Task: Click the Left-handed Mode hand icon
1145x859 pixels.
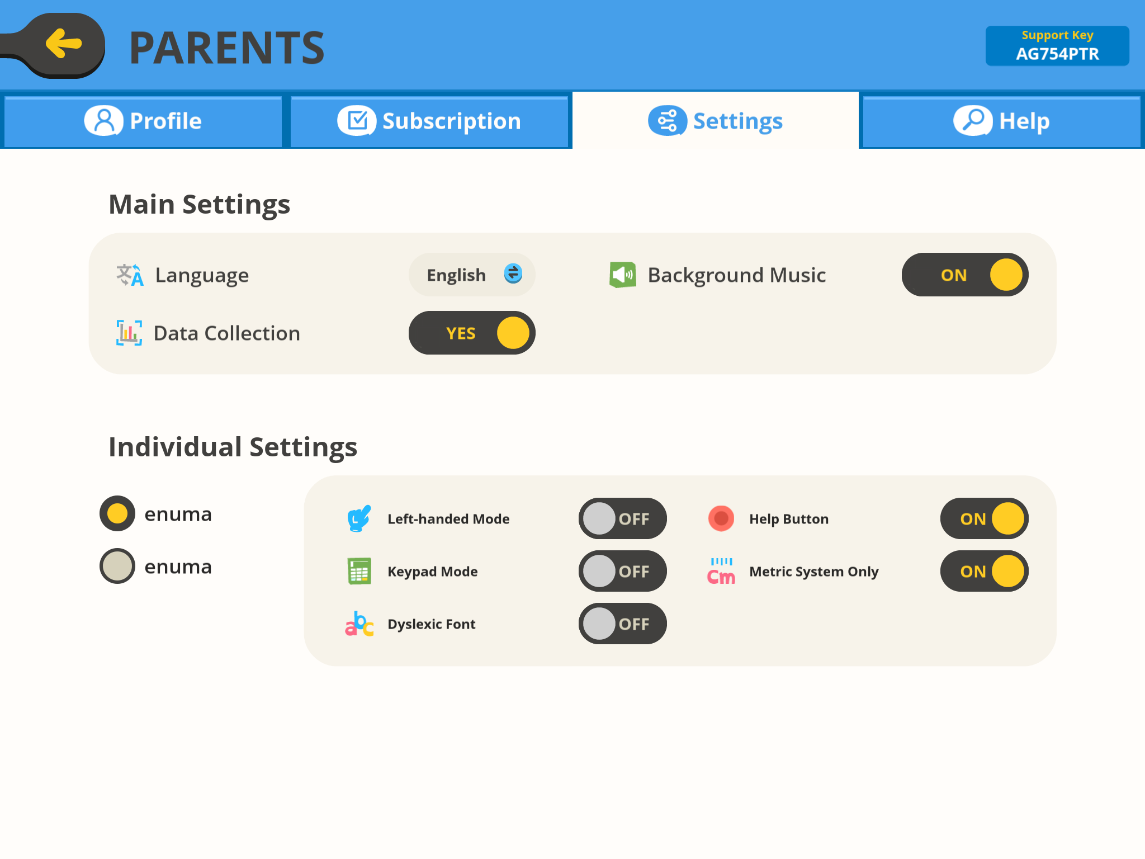Action: pyautogui.click(x=359, y=518)
